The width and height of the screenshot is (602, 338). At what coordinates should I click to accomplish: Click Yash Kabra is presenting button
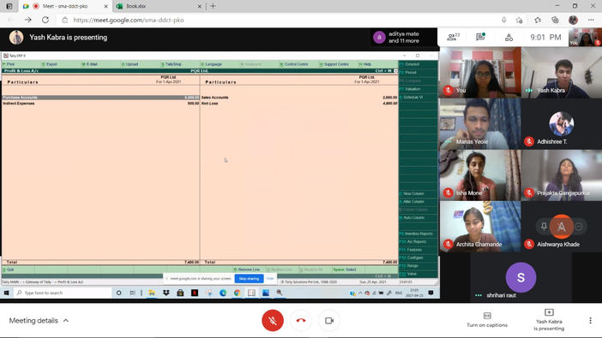point(549,320)
